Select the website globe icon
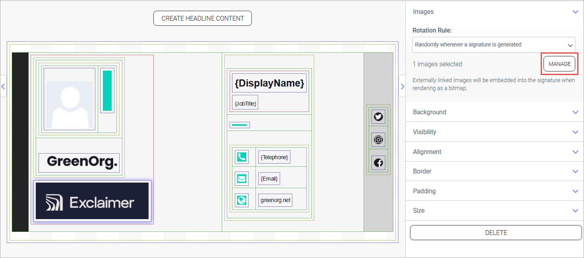This screenshot has height=258, width=584. pyautogui.click(x=242, y=200)
